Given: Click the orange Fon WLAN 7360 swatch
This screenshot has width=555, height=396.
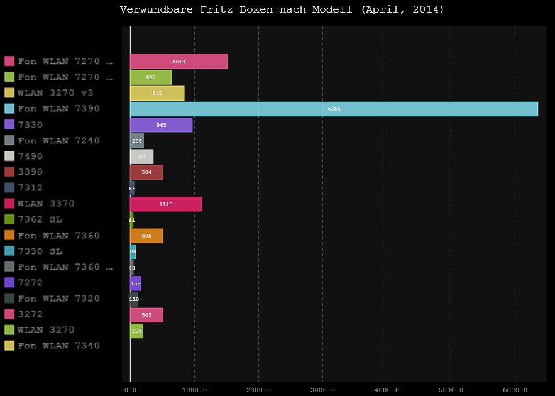Looking at the screenshot, I should click(9, 235).
